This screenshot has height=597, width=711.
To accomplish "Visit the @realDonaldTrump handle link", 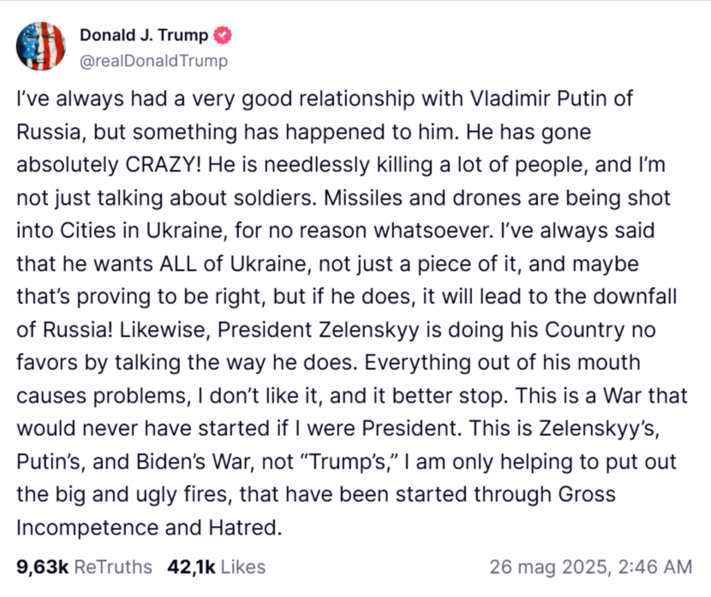I will point(153,60).
